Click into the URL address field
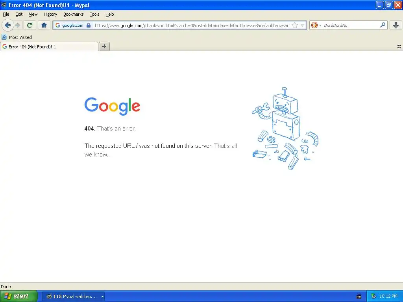This screenshot has height=302, width=403. pos(192,25)
